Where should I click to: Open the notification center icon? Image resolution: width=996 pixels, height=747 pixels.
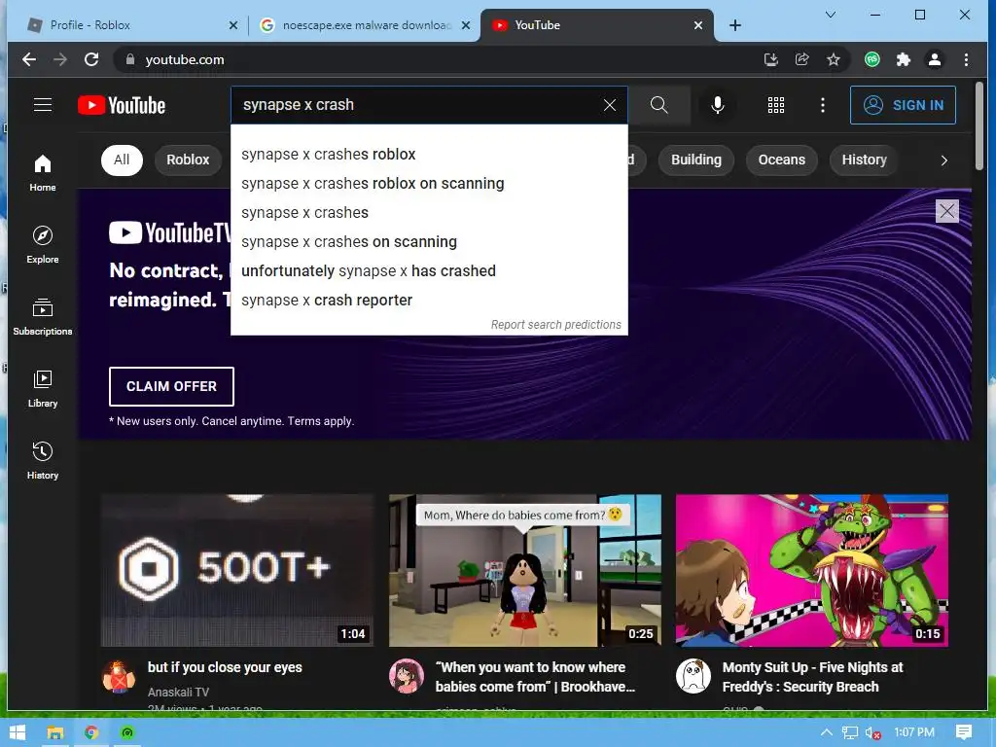(964, 732)
